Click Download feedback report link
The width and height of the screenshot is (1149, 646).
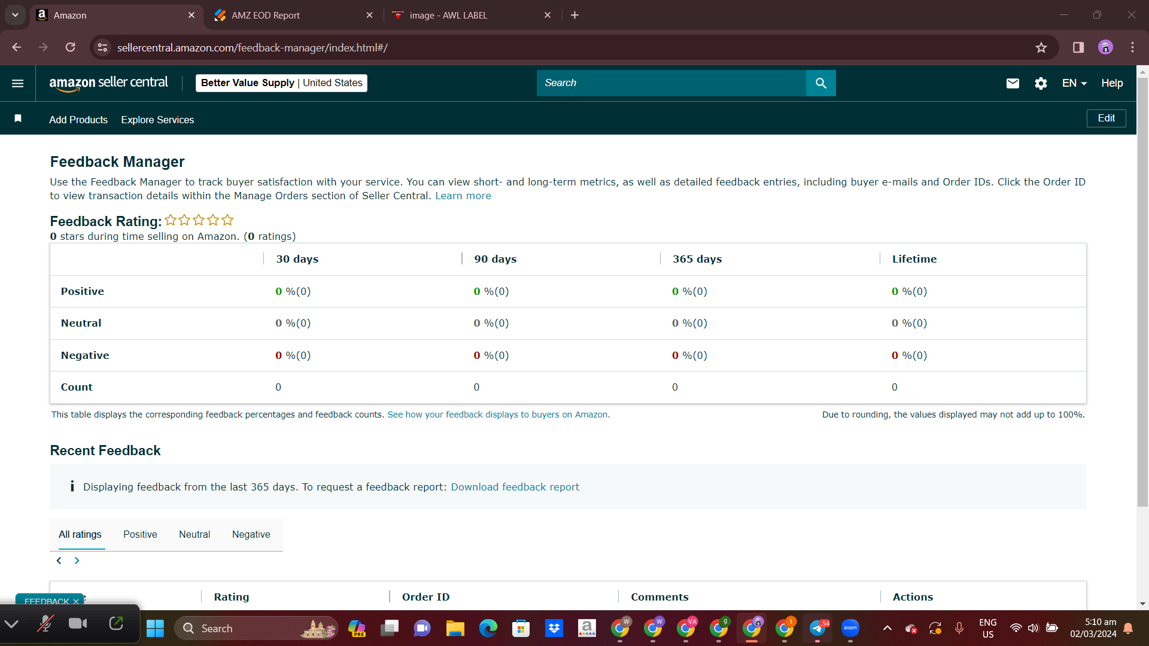coord(515,487)
